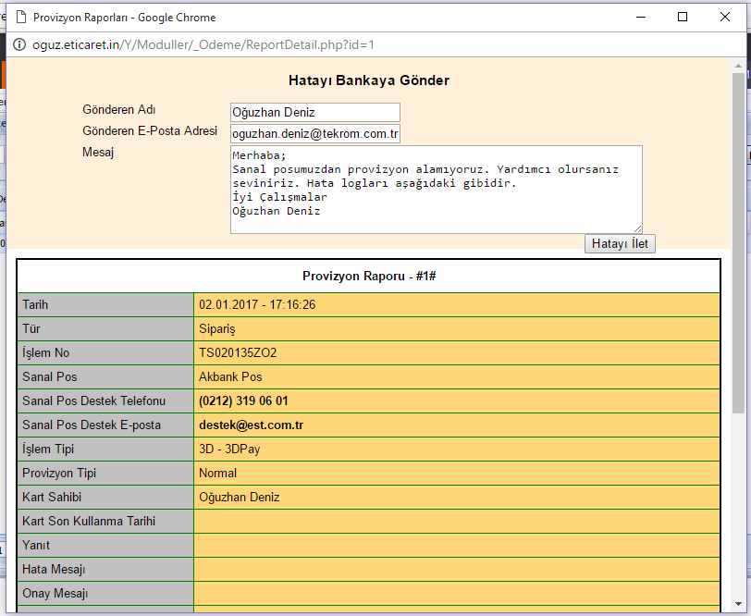This screenshot has height=616, width=751.
Task: Click the transaction number TS020135ZO2
Action: tap(238, 353)
